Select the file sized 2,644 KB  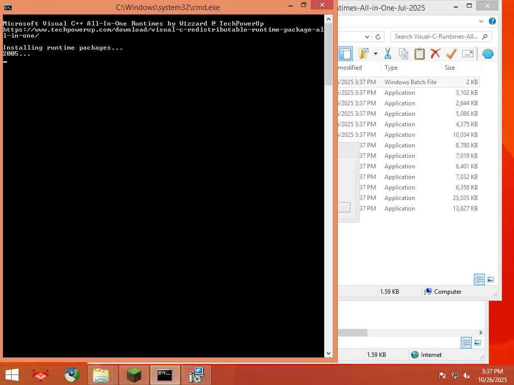point(409,103)
